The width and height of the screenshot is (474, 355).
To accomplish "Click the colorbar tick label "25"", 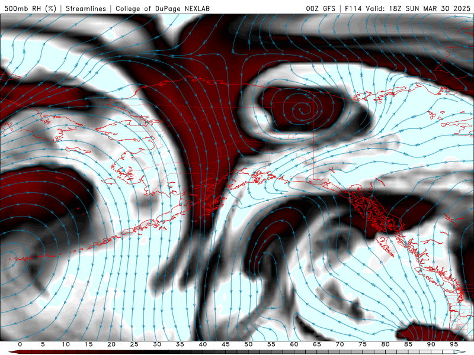I will coord(134,344).
